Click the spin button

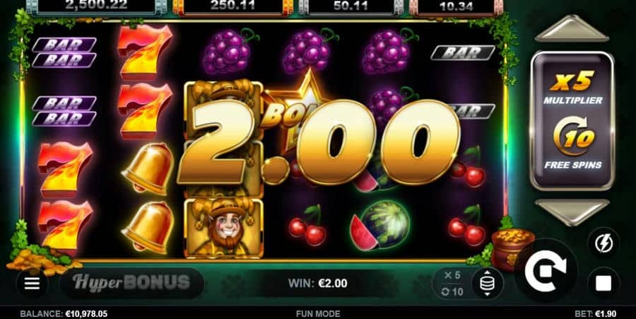click(546, 270)
